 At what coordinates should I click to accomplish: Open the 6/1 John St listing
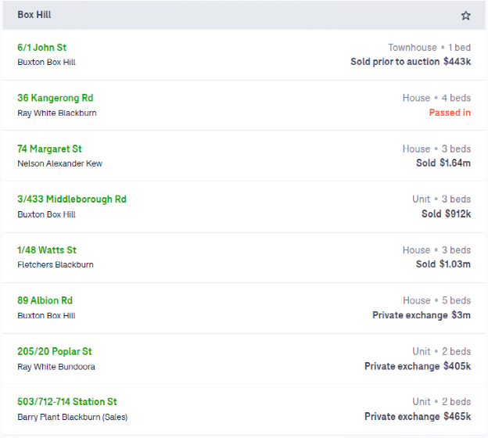click(42, 48)
